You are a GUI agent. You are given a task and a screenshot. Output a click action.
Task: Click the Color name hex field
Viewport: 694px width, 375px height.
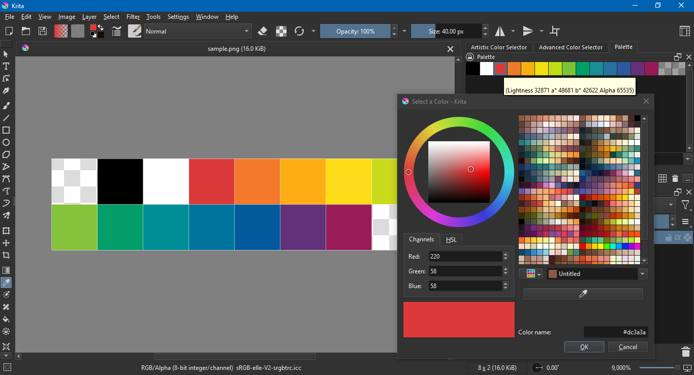(616, 332)
